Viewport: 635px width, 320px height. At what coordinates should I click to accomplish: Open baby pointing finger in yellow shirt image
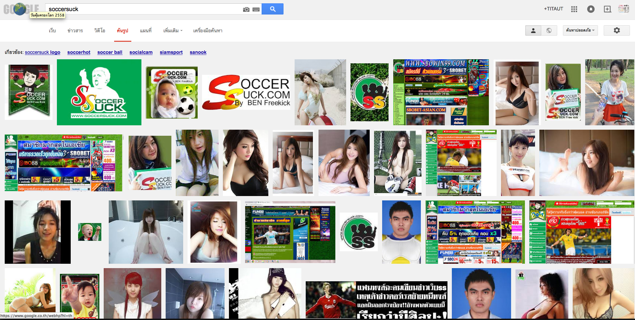point(79,296)
